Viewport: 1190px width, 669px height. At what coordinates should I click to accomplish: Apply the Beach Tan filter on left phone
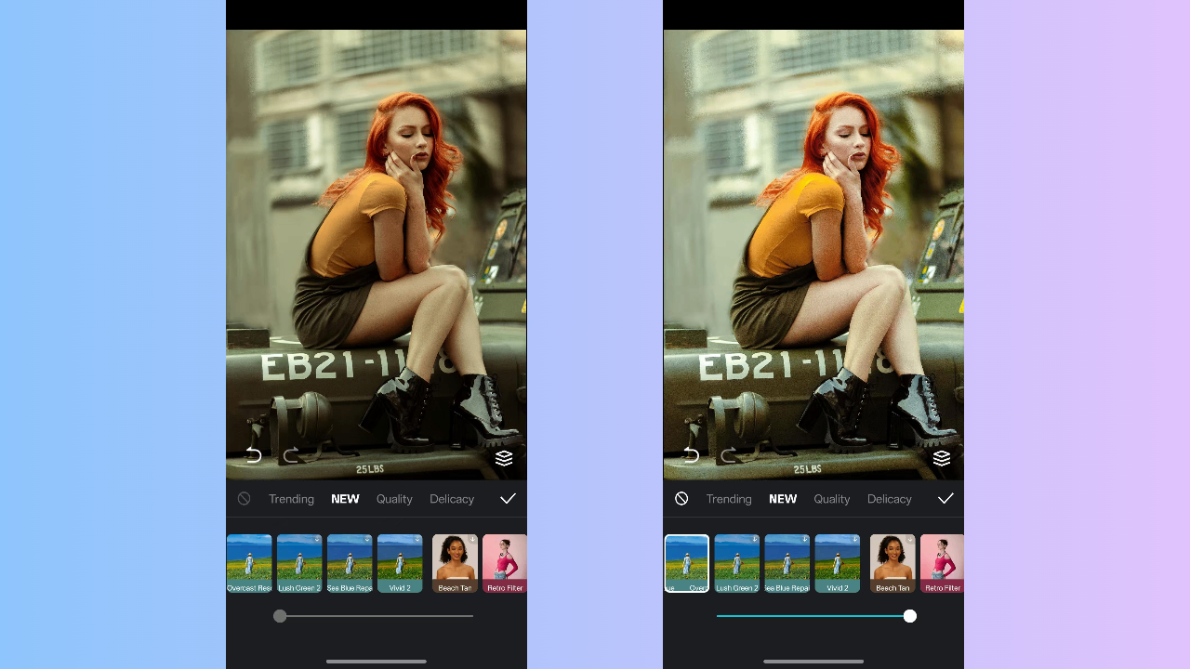456,563
